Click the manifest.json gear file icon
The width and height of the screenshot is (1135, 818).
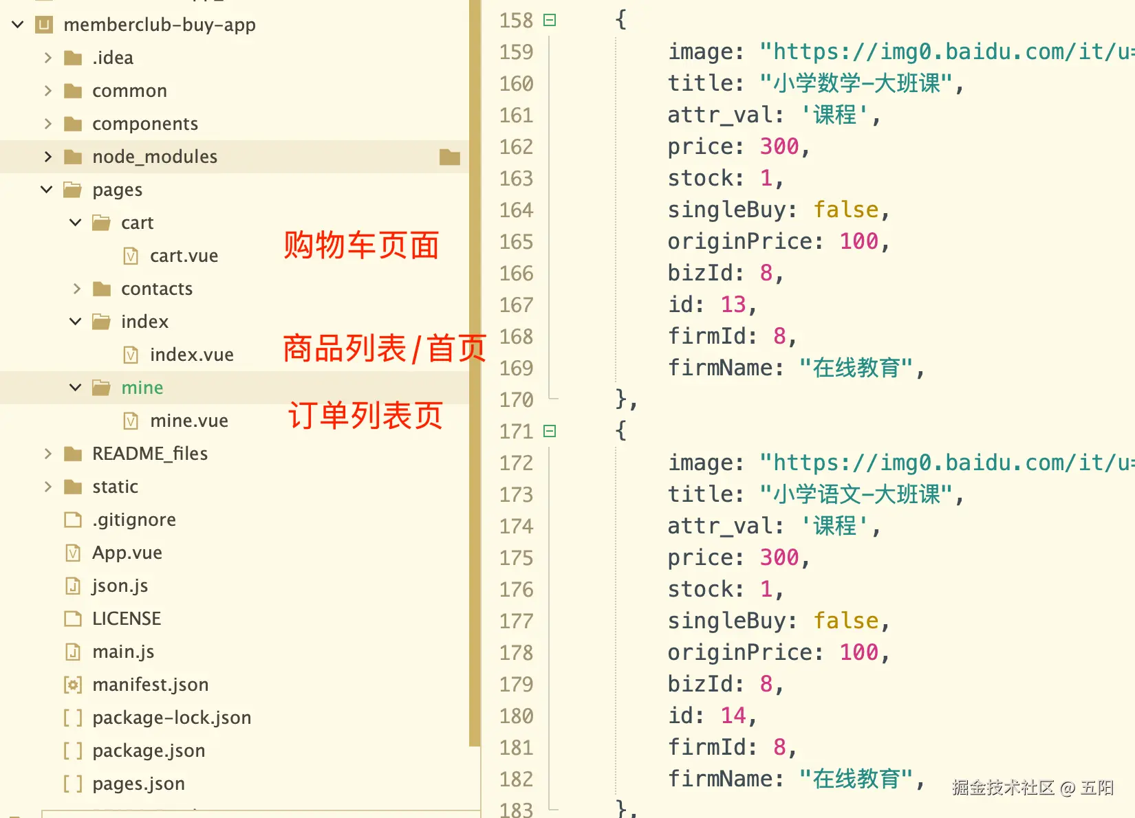73,685
